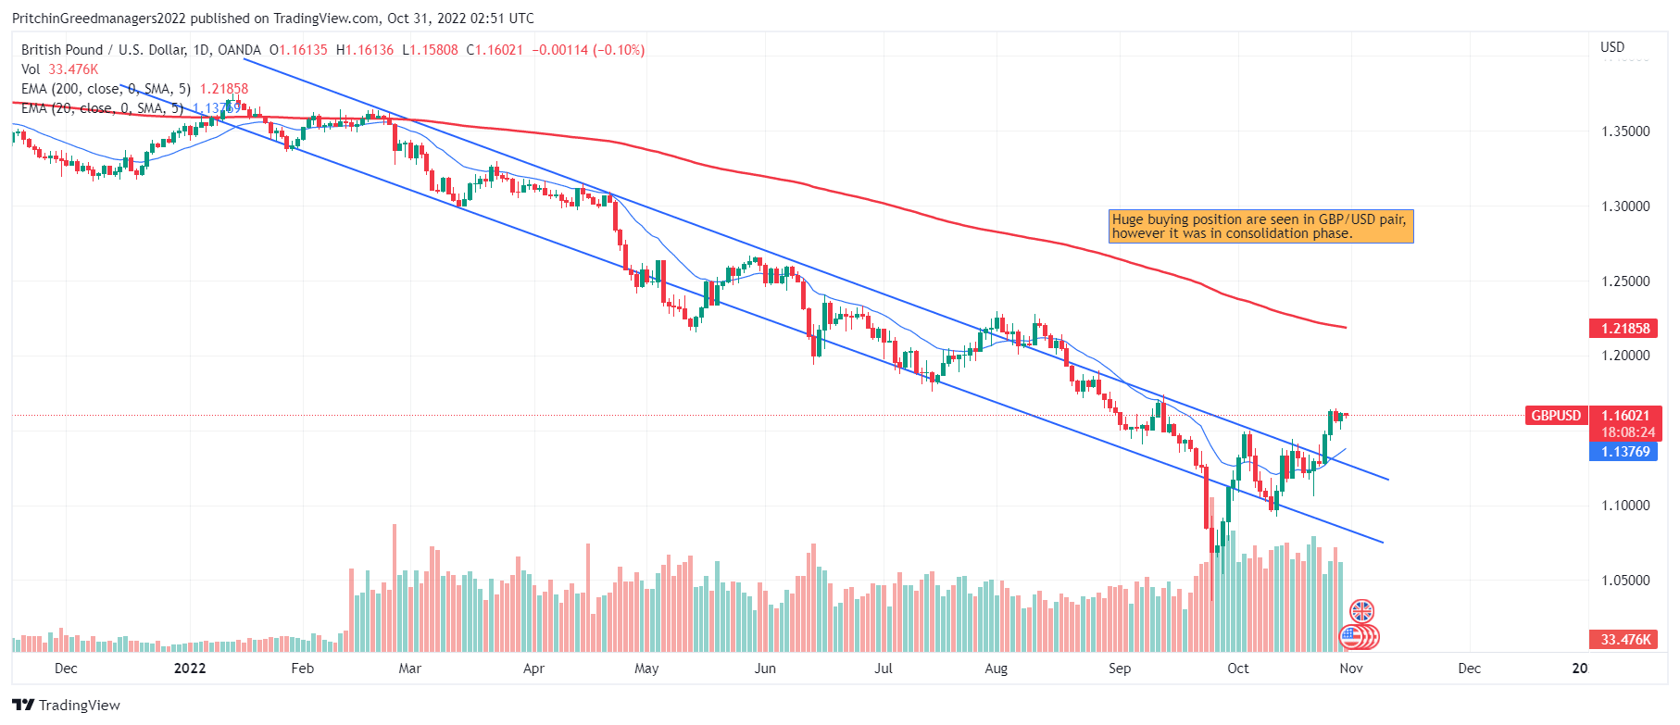Click the Dec label preceding 2022 on time axis
1680x725 pixels.
point(66,669)
